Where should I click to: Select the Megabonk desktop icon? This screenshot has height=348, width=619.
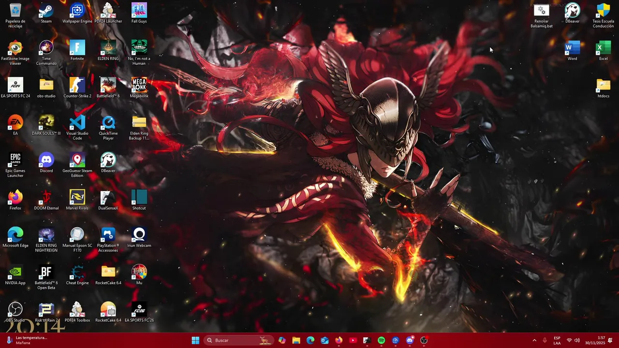pyautogui.click(x=139, y=87)
